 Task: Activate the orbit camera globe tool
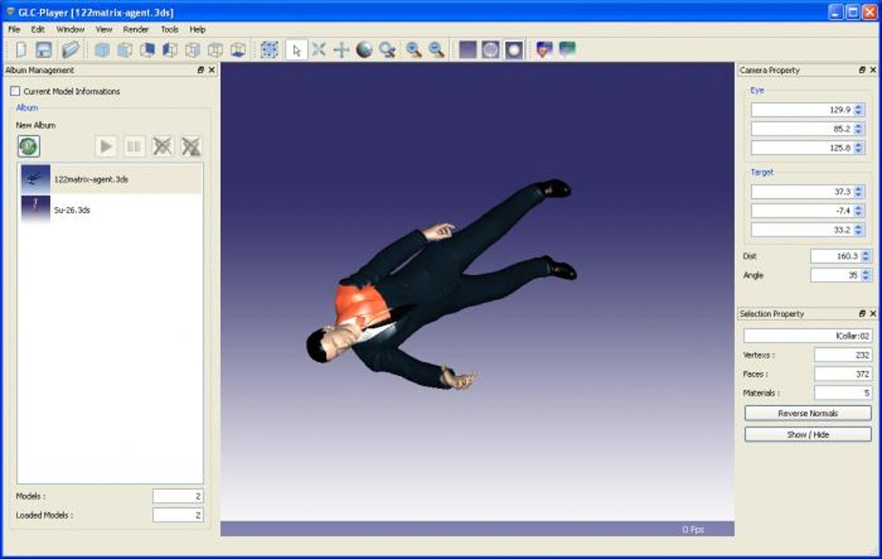point(363,50)
